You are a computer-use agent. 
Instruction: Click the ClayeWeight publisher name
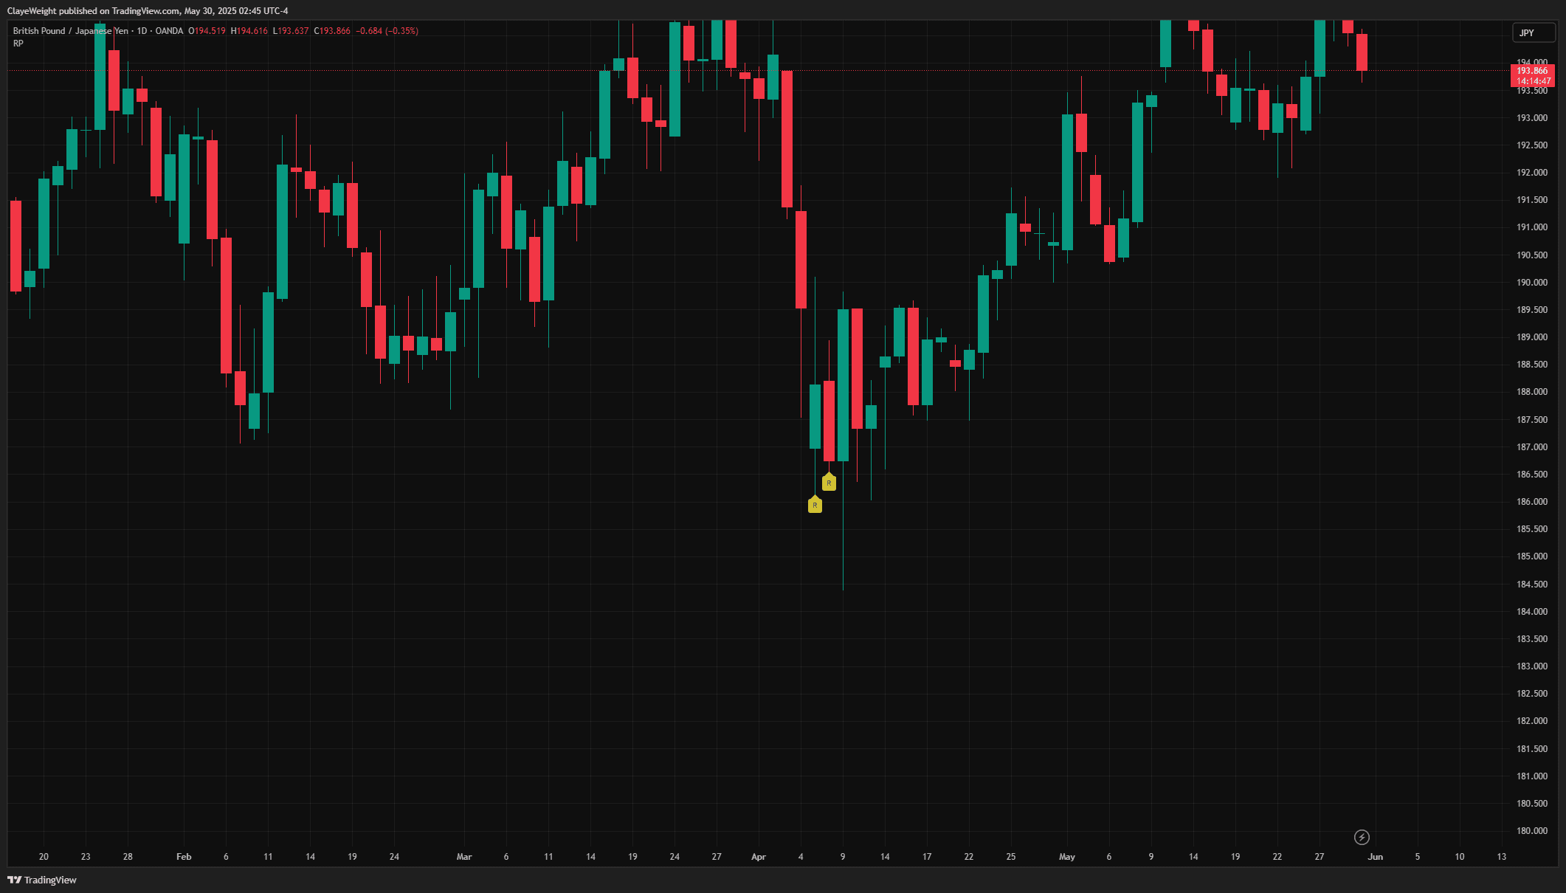[x=32, y=10]
